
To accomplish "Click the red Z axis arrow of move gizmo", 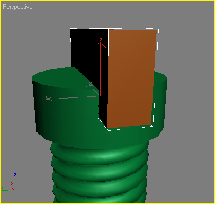I will point(100,67).
